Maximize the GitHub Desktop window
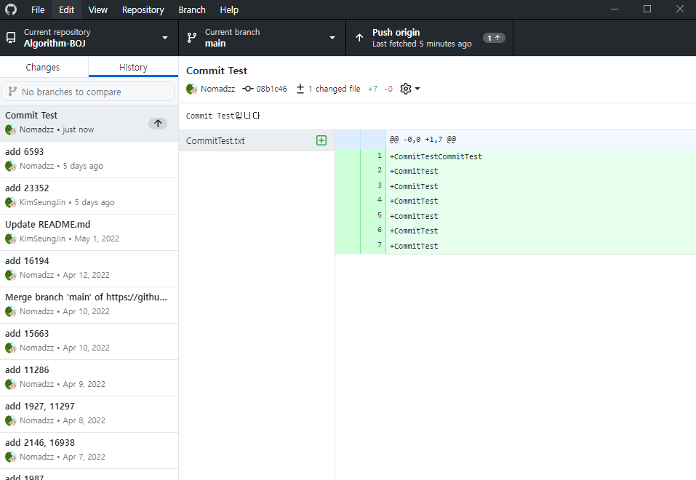The width and height of the screenshot is (696, 480). [x=647, y=9]
